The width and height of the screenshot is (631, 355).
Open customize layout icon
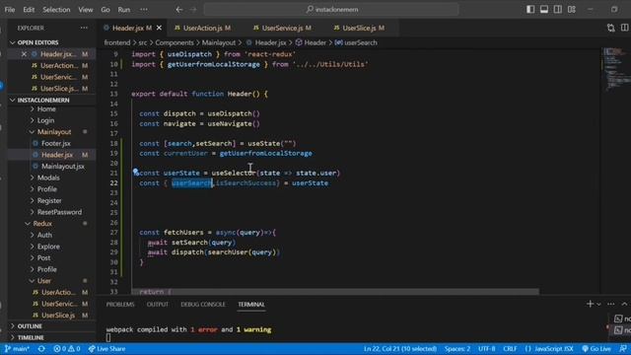(572, 9)
